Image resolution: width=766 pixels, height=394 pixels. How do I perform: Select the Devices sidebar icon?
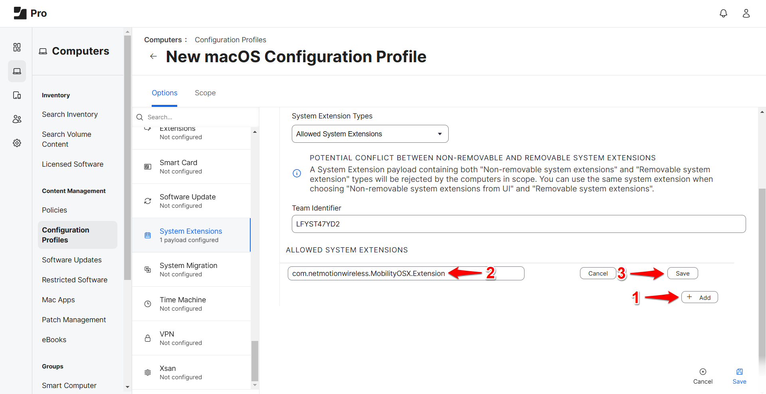click(x=17, y=95)
